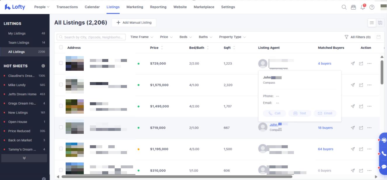The height and width of the screenshot is (180, 387).
Task: Open the Property Type dropdown
Action: pyautogui.click(x=232, y=37)
